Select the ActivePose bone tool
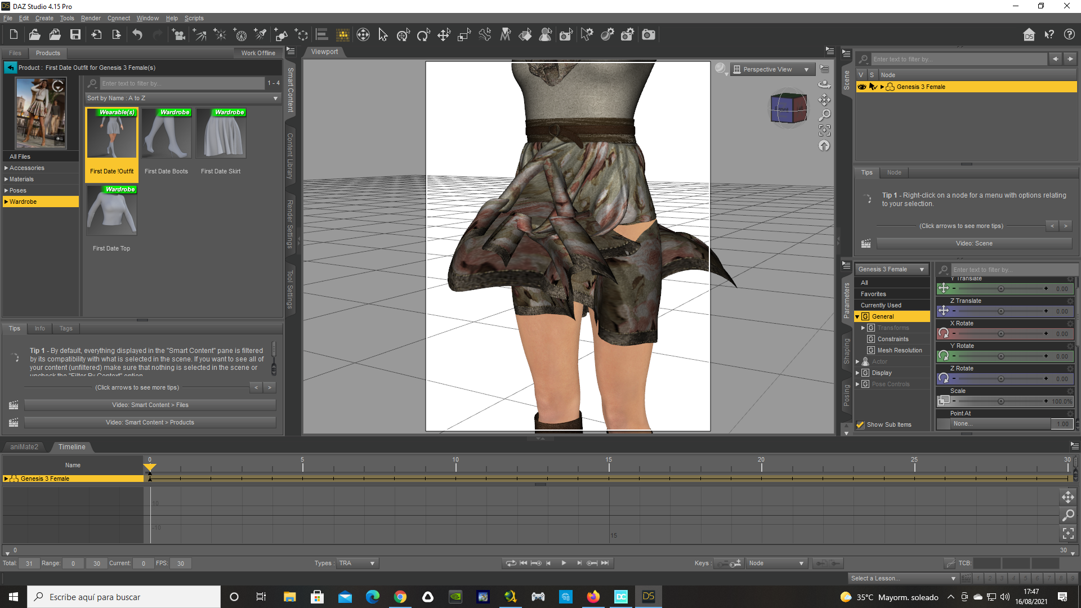 point(485,35)
